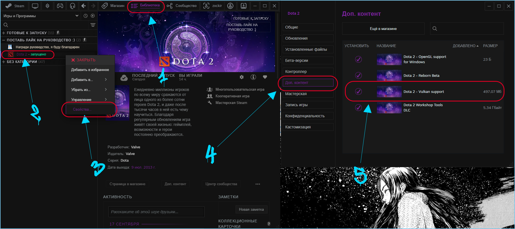Open the friends list smiley icon
Screen dimensions: 515x229
point(230,6)
